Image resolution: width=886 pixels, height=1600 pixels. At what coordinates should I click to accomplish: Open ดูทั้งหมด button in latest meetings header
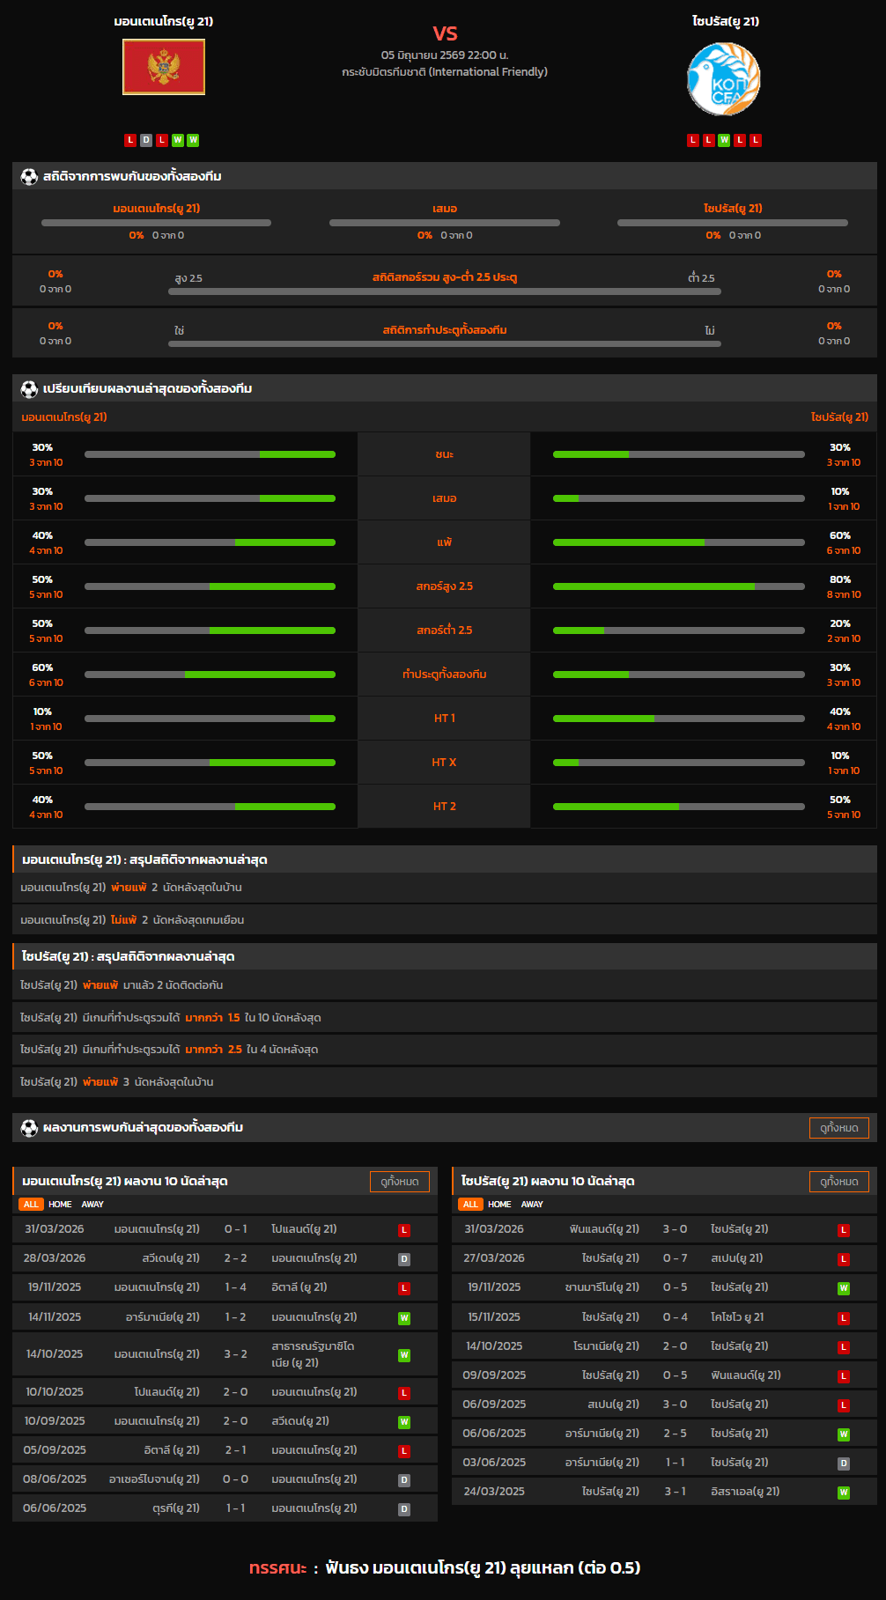click(839, 1128)
